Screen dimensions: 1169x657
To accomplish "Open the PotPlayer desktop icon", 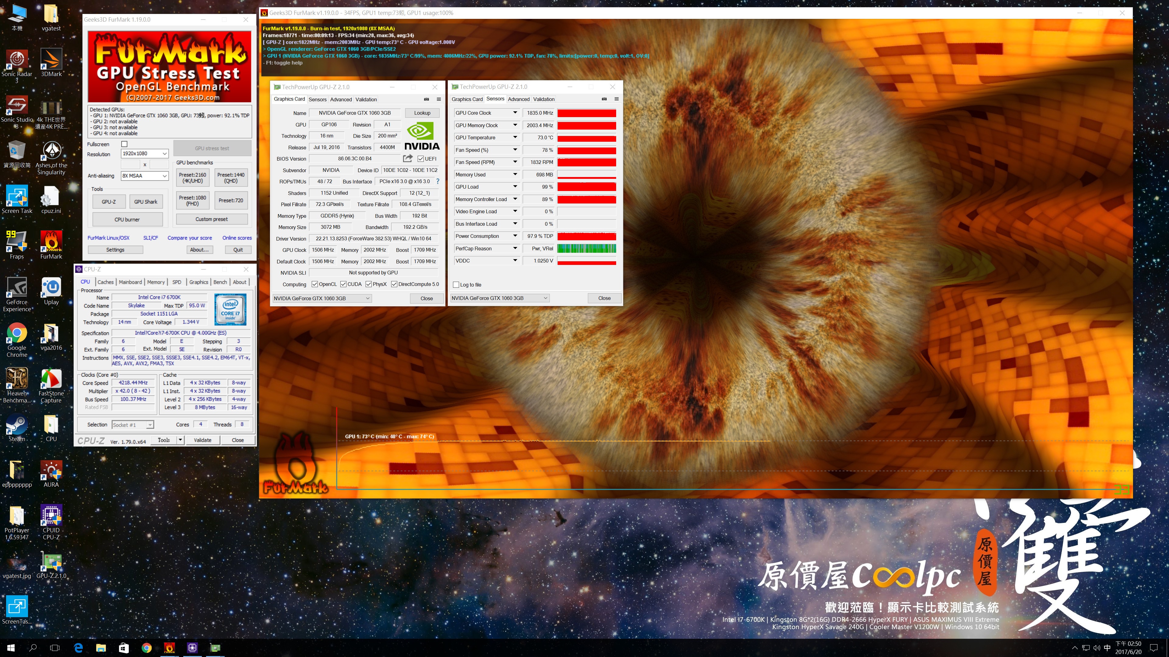I will click(17, 522).
